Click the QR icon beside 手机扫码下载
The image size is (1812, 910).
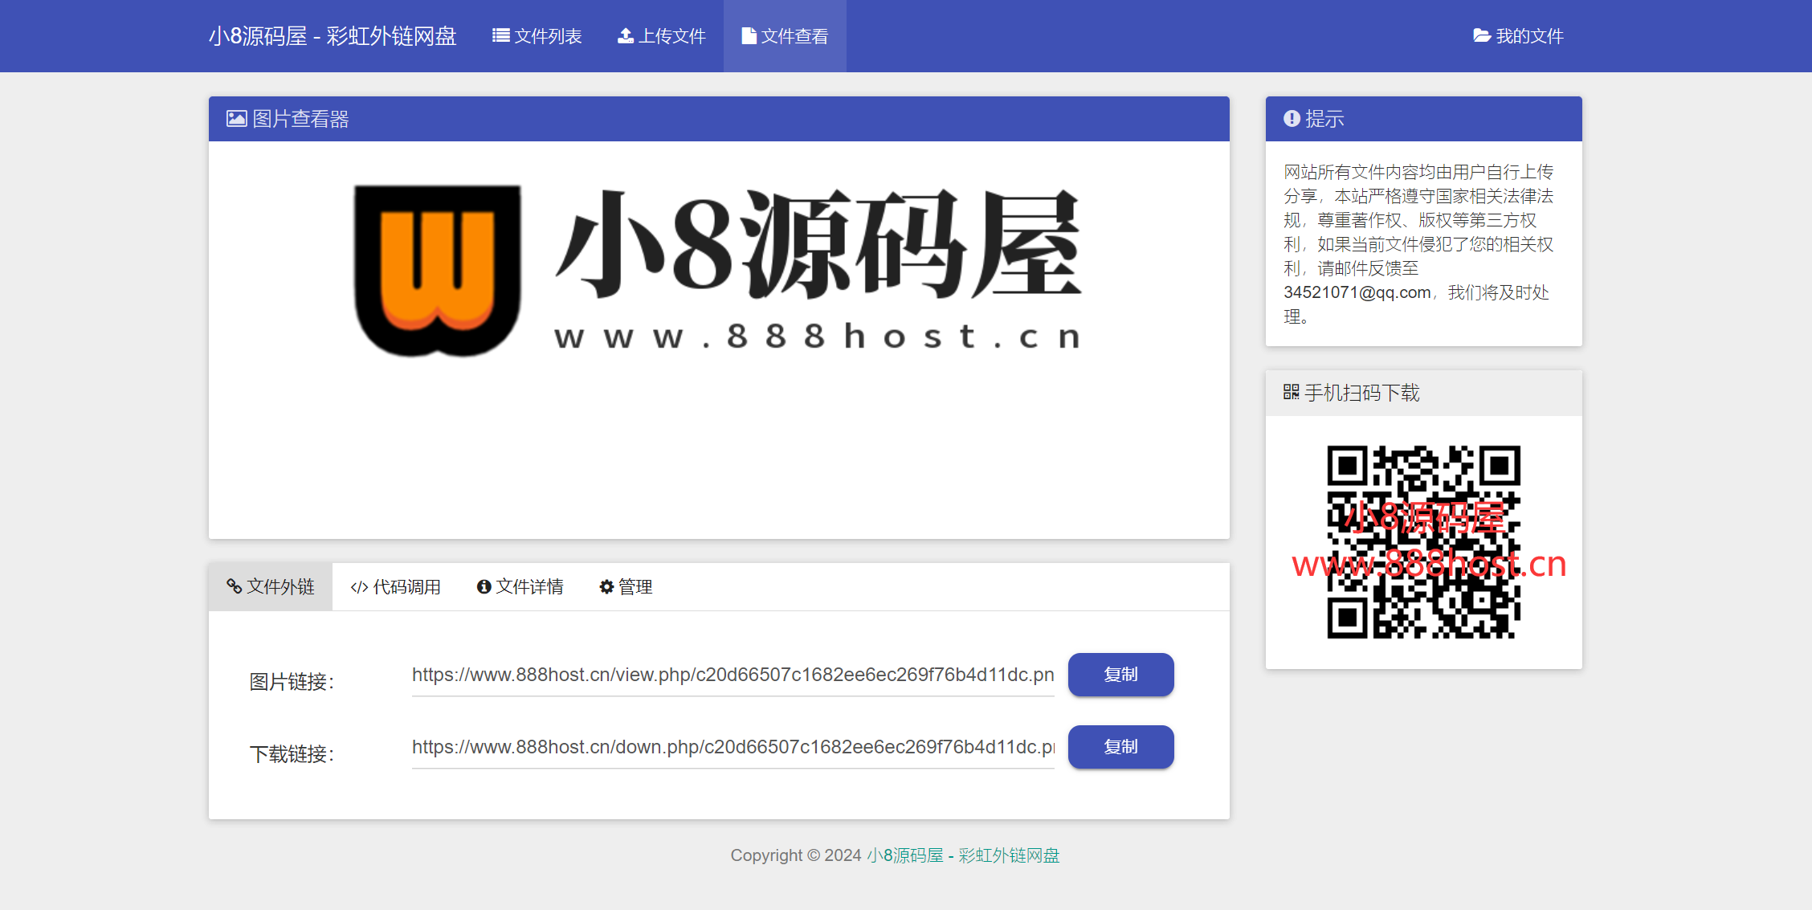[x=1291, y=392]
